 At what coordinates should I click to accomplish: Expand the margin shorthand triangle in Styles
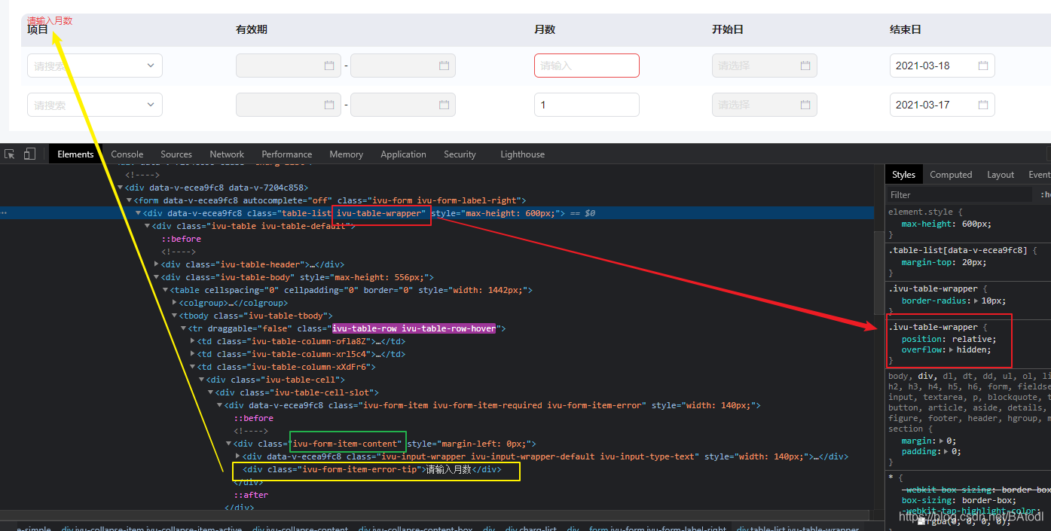tap(943, 441)
